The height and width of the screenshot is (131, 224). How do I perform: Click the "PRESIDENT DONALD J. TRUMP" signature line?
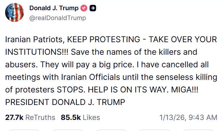click(x=65, y=102)
